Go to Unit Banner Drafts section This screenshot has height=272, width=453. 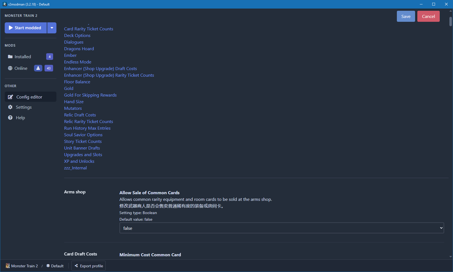(x=82, y=148)
